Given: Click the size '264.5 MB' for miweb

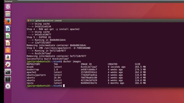Looking at the screenshot, I should 140,67.
